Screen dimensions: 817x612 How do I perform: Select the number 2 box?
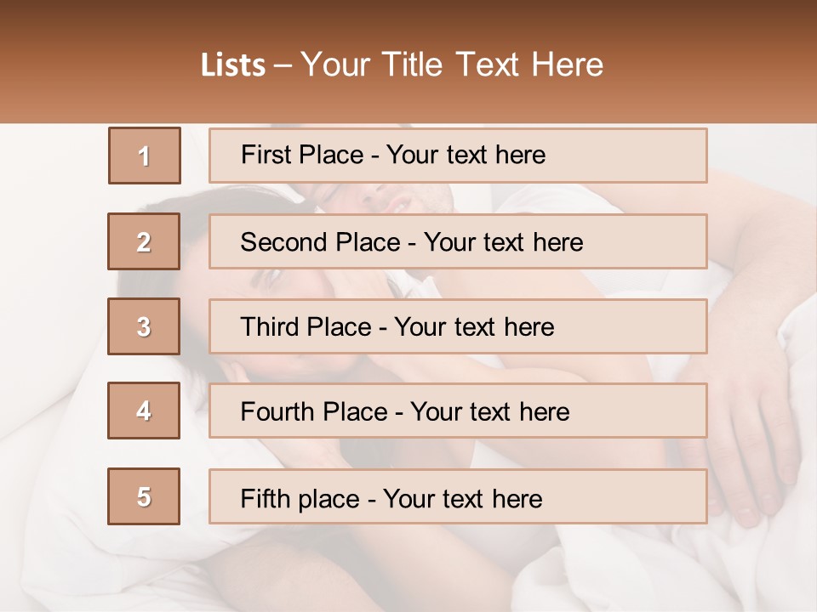point(144,241)
